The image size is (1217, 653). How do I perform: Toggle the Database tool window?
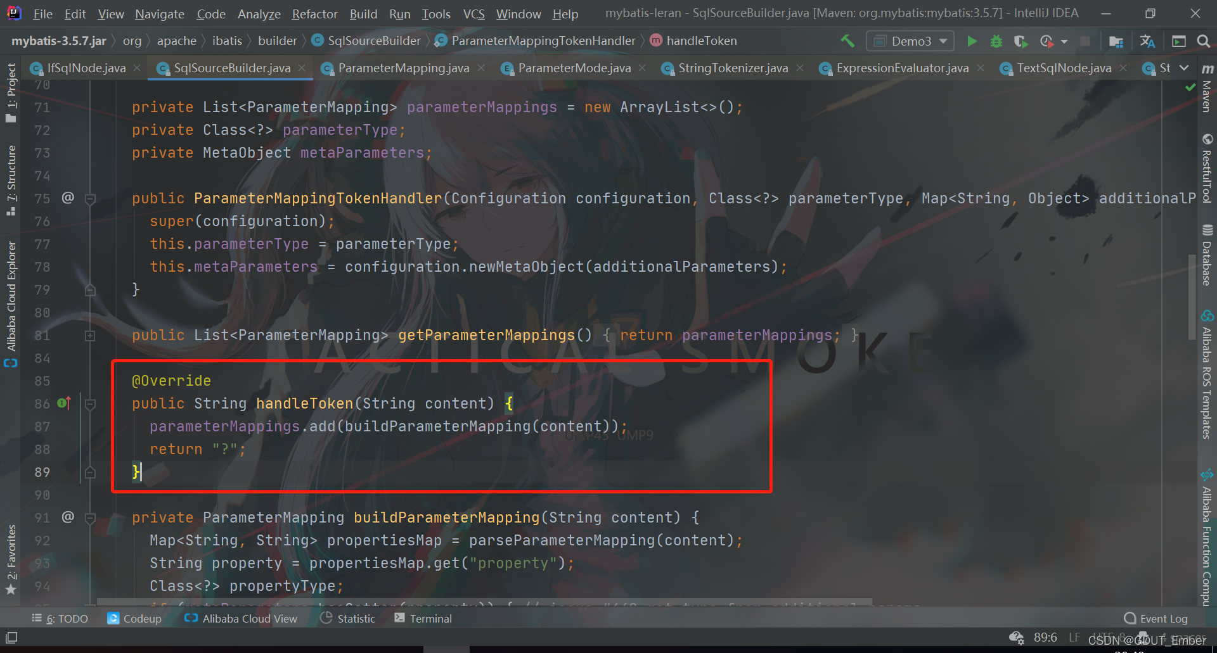(x=1207, y=256)
